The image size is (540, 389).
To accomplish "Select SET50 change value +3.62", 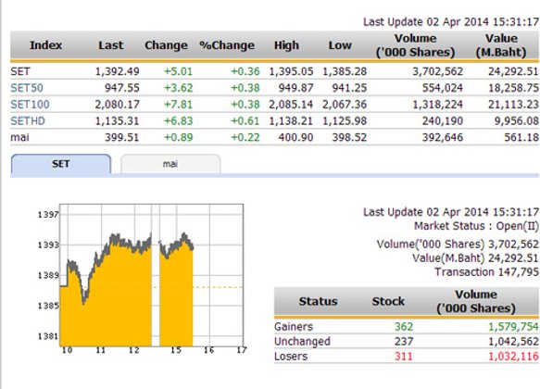I will 179,88.
